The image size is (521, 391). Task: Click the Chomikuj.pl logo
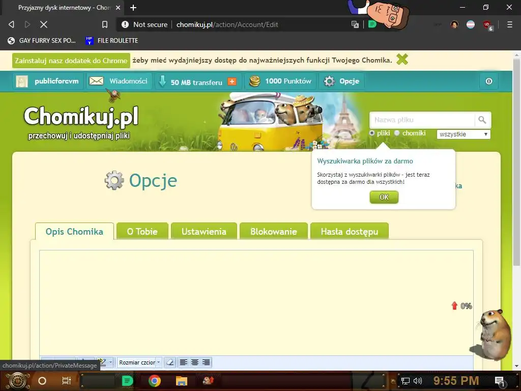(81, 117)
